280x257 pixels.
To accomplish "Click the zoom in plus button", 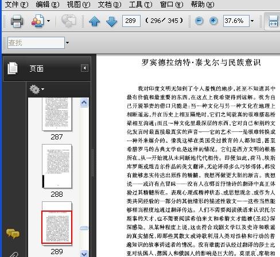I will pyautogui.click(x=213, y=21).
